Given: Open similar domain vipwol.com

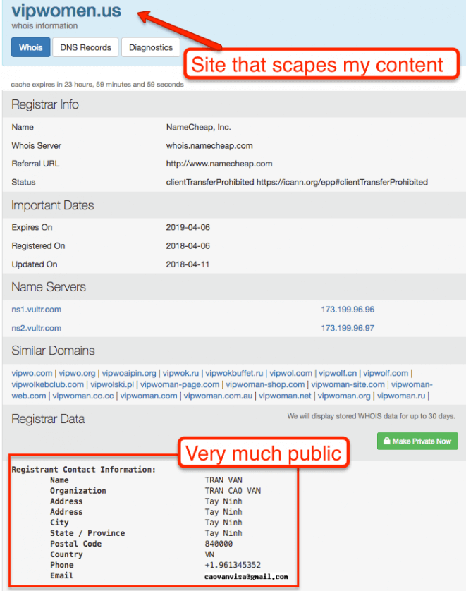Looking at the screenshot, I should point(291,373).
